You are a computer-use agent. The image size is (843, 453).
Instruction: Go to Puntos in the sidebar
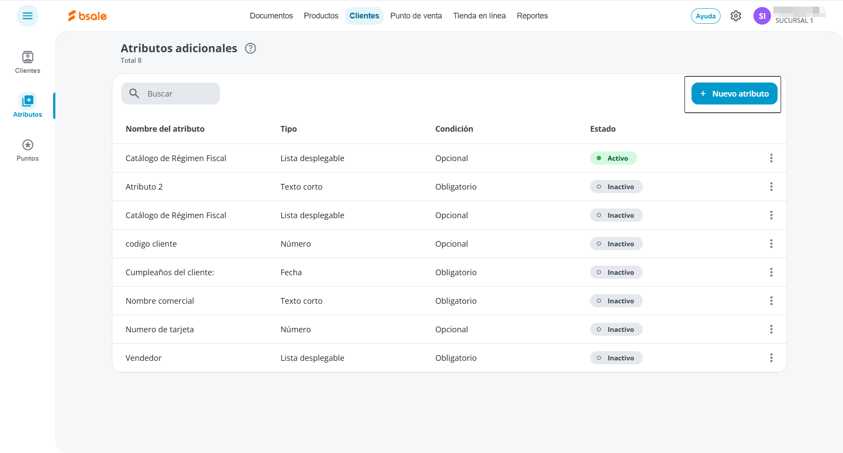click(28, 150)
